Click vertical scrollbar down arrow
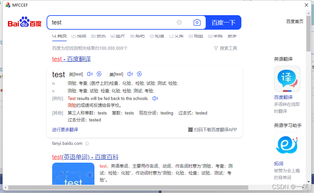314x193 pixels. pyautogui.click(x=308, y=181)
